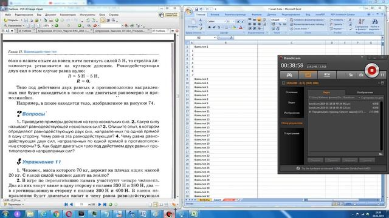Pause the Bandicam recording
This screenshot has height=218, width=389.
pos(382,74)
